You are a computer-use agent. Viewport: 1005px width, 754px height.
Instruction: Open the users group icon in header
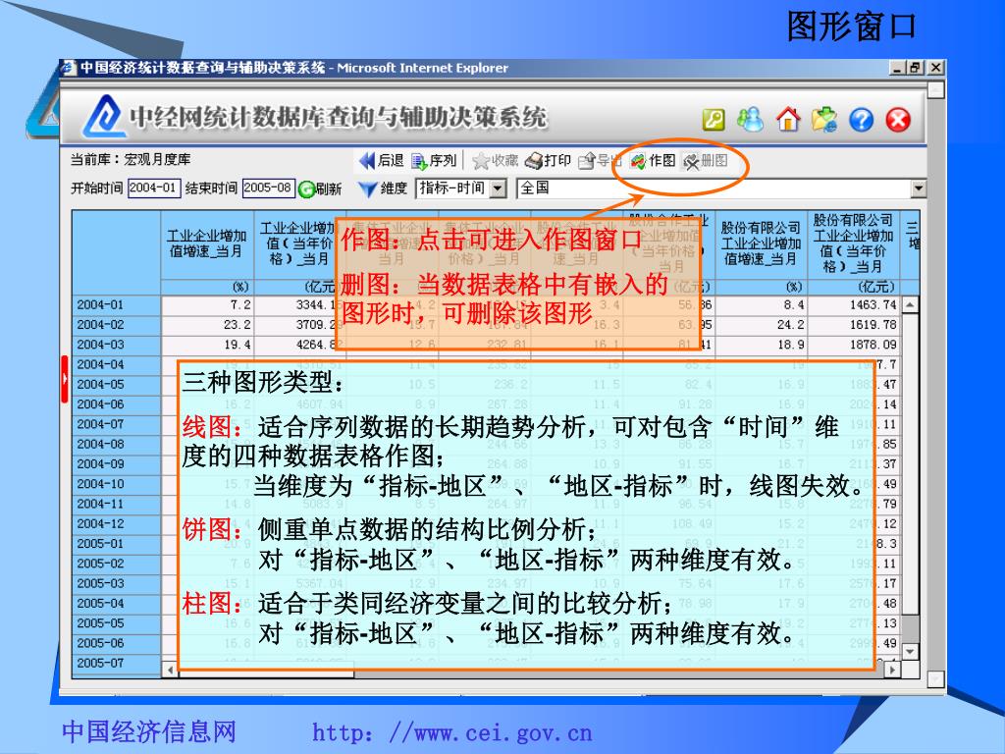(751, 119)
